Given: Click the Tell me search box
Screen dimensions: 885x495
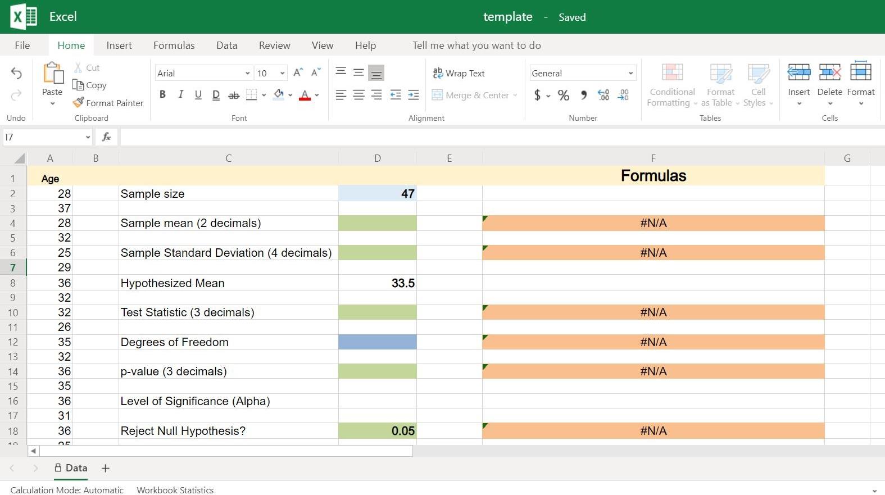Looking at the screenshot, I should click(x=476, y=46).
